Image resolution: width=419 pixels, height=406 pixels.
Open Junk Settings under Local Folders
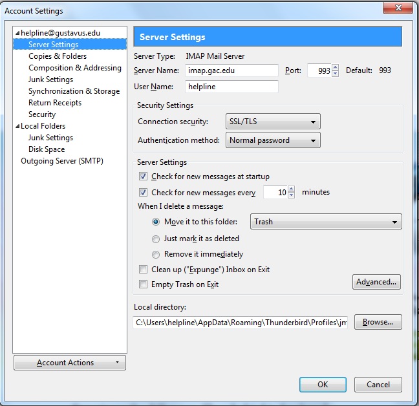[51, 138]
